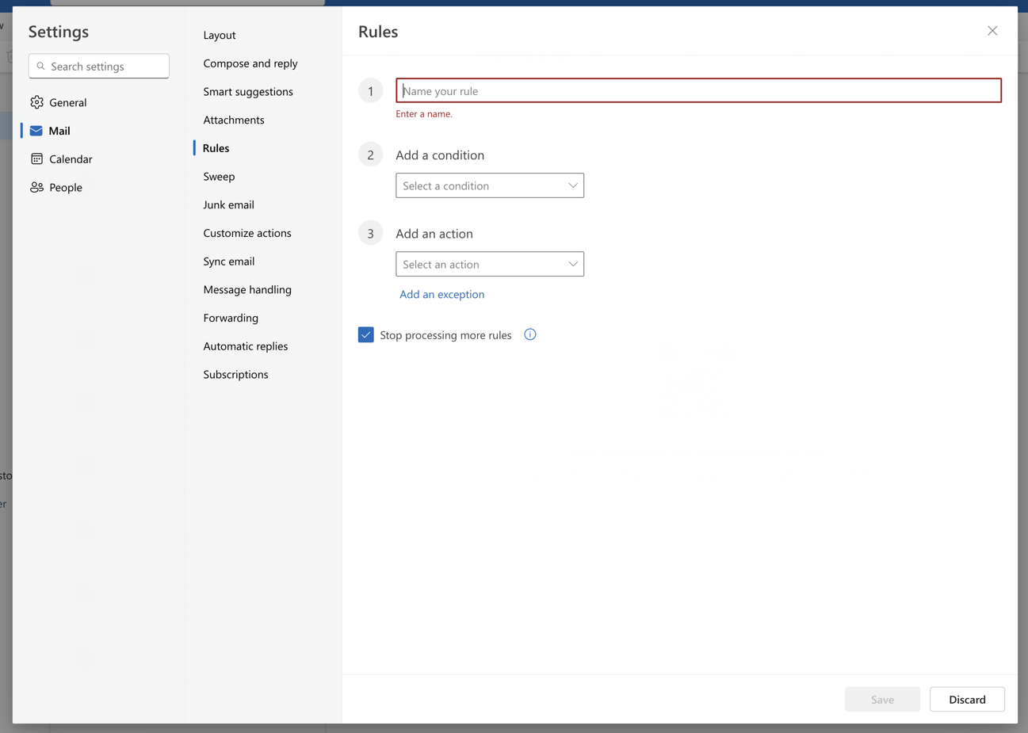Open the Select an action dropdown
The image size is (1028, 733).
click(x=489, y=263)
